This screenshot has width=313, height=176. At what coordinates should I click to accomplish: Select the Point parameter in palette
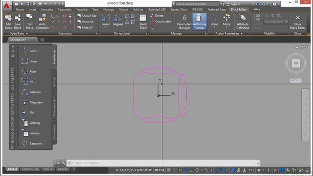(29, 51)
